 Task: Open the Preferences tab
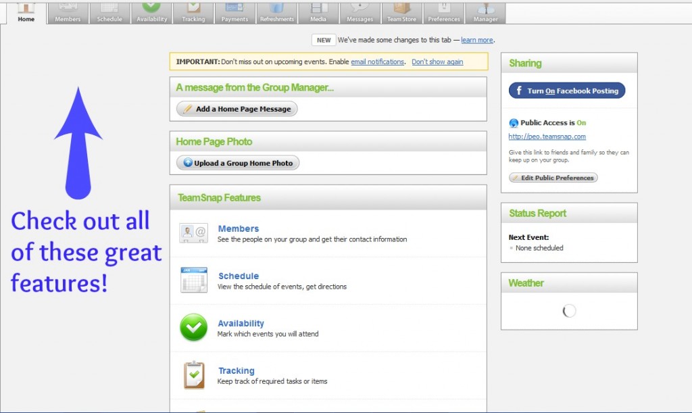click(444, 12)
